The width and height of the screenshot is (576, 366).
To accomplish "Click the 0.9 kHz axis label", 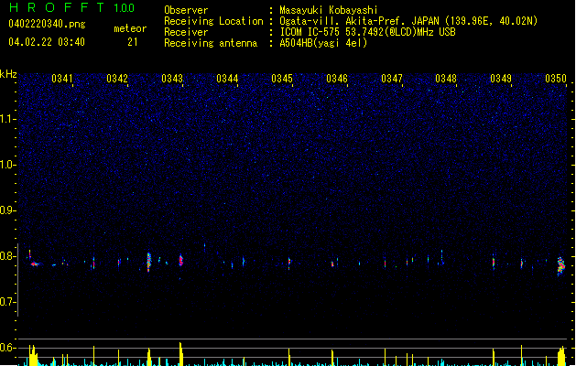I will coord(8,210).
